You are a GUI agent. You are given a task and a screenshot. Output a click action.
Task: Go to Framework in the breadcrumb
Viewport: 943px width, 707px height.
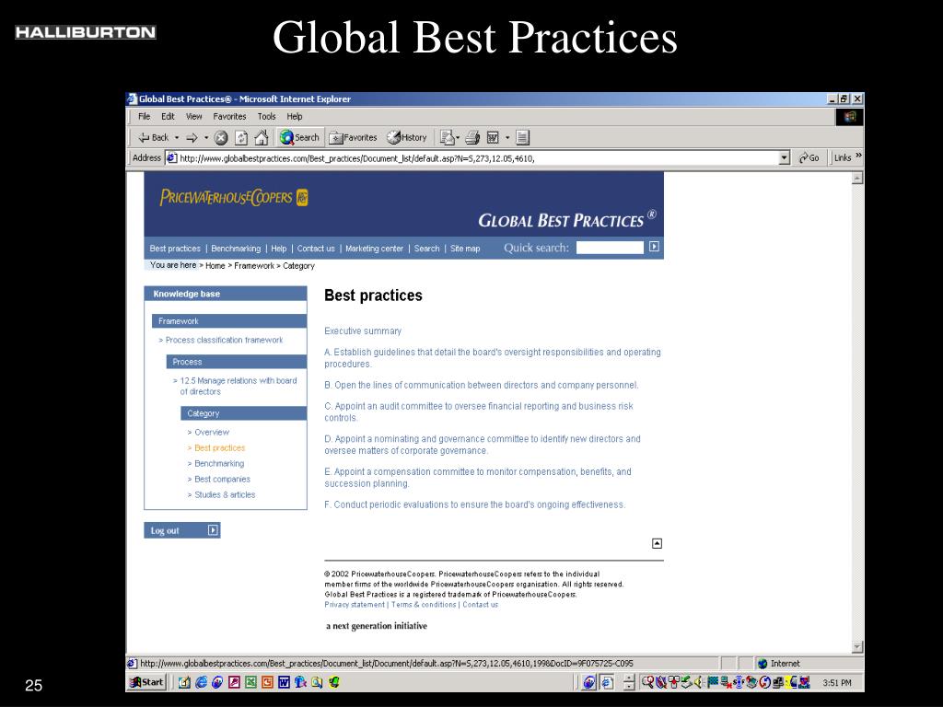point(254,266)
